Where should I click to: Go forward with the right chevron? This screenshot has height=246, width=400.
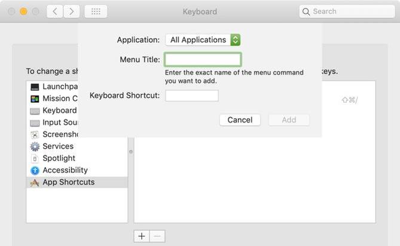72,11
